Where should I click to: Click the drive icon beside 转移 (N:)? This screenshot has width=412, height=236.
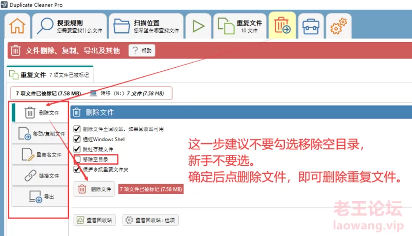coord(93,93)
